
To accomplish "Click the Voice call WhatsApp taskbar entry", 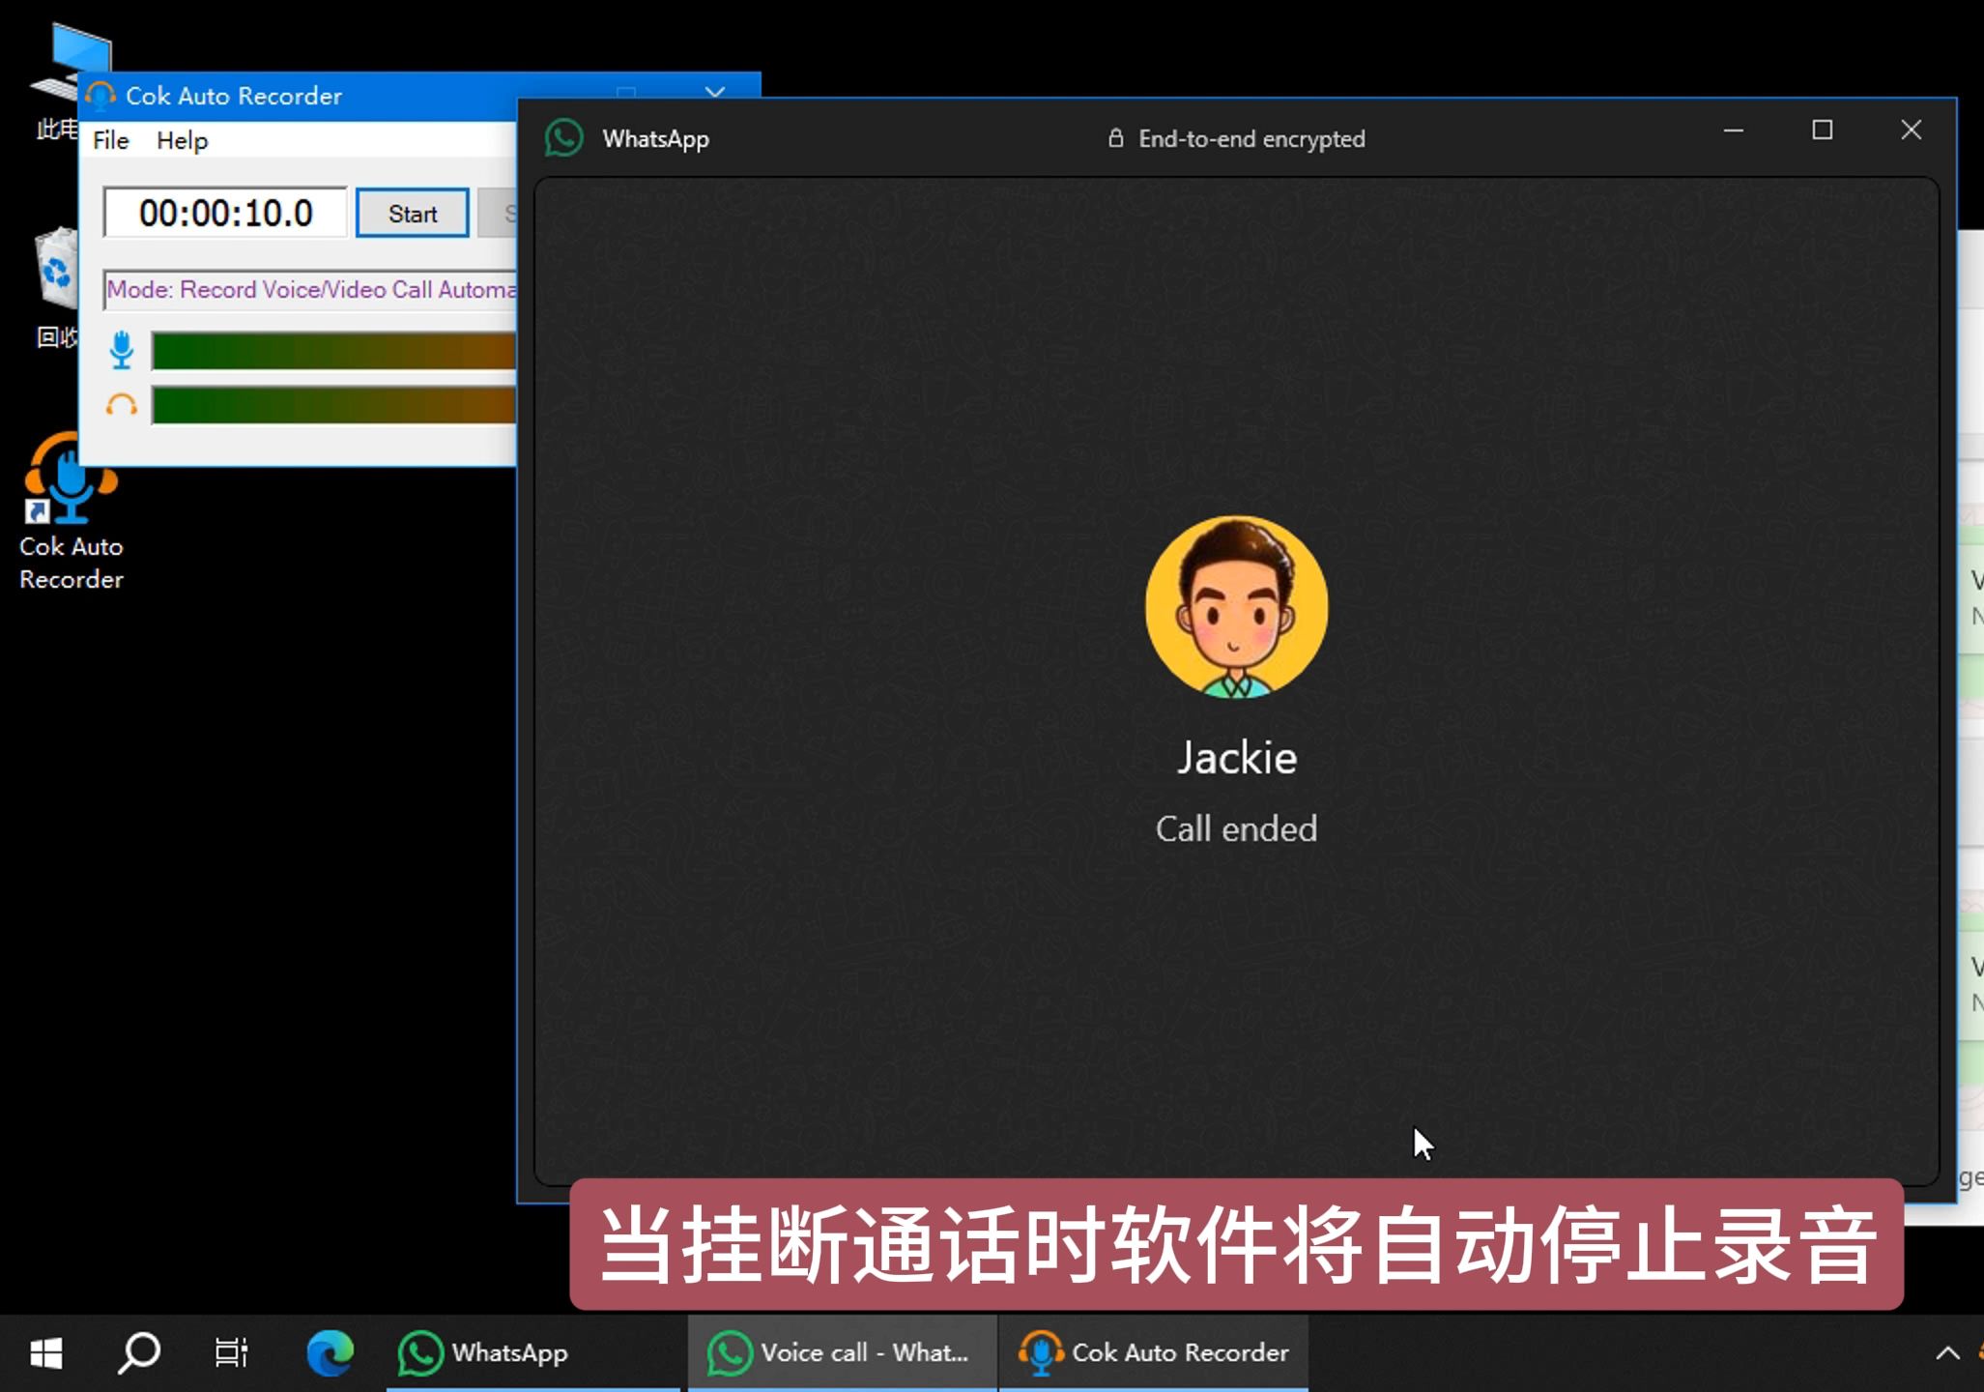I will [x=840, y=1351].
